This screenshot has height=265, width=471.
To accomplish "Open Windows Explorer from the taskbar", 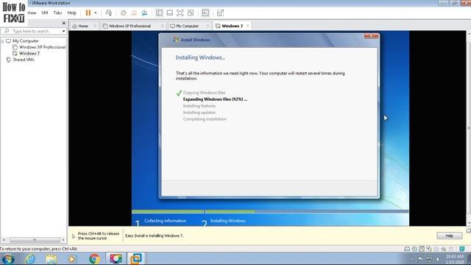I will [x=52, y=258].
